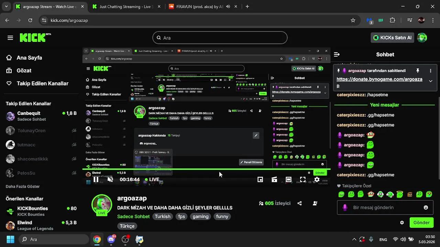440x247 pixels.
Task: Unmute the stream player volume
Action: (x=110, y=179)
